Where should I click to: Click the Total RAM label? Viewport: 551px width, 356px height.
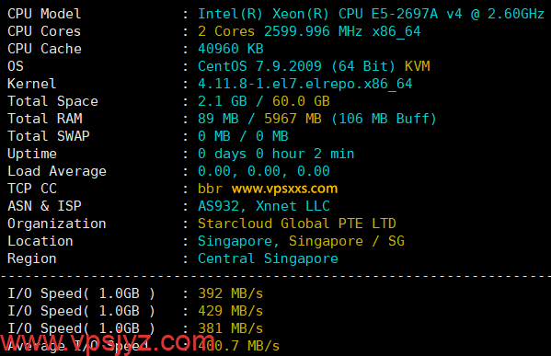[x=45, y=119]
